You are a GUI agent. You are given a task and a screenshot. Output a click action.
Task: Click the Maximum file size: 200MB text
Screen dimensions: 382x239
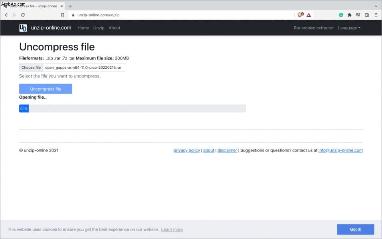point(102,58)
